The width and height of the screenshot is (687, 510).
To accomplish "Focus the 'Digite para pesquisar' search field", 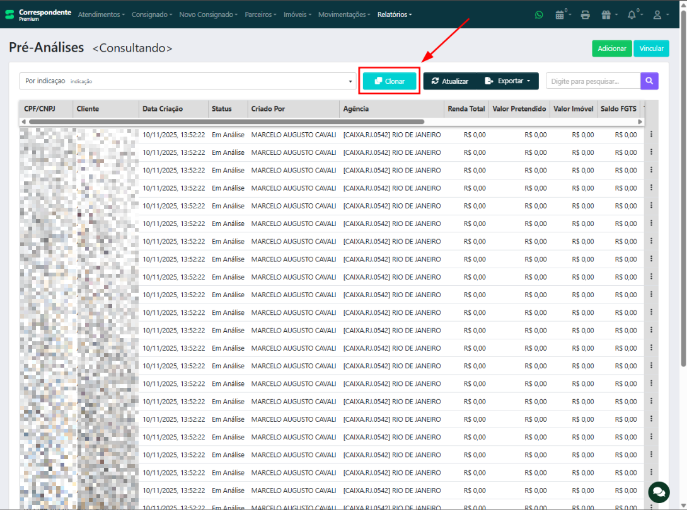I will 592,81.
